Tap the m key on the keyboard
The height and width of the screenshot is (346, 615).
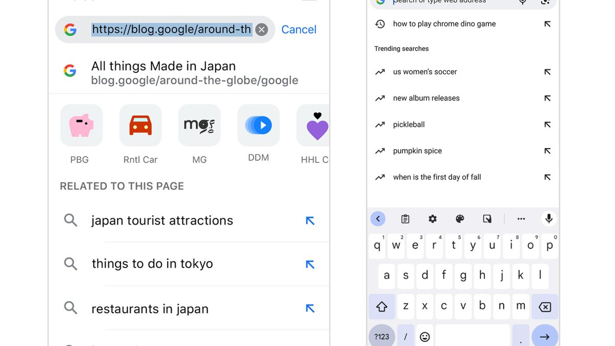click(x=521, y=307)
